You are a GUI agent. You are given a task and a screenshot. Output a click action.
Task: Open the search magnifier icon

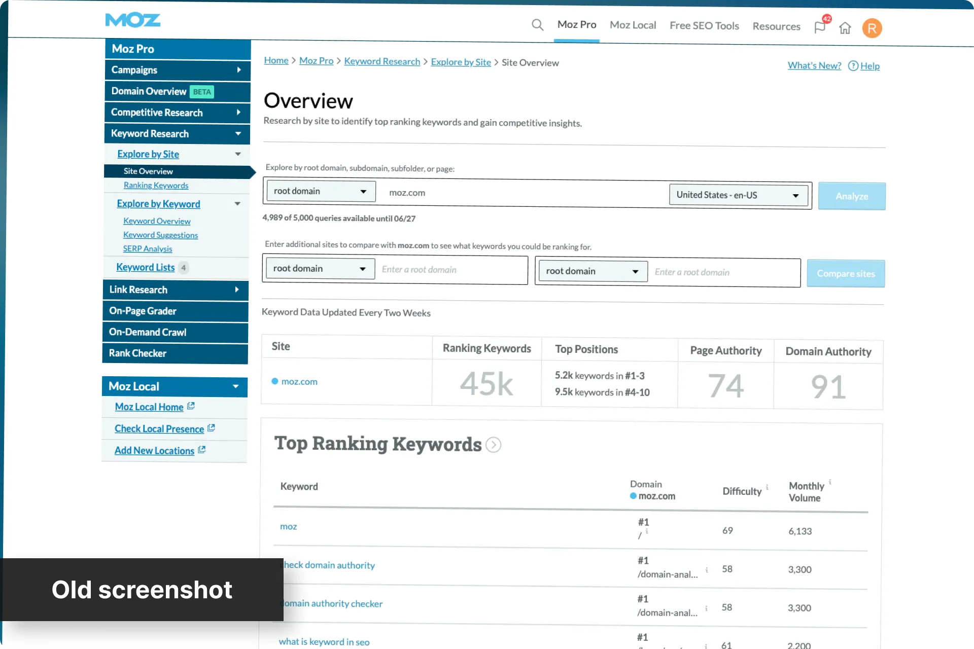point(537,25)
